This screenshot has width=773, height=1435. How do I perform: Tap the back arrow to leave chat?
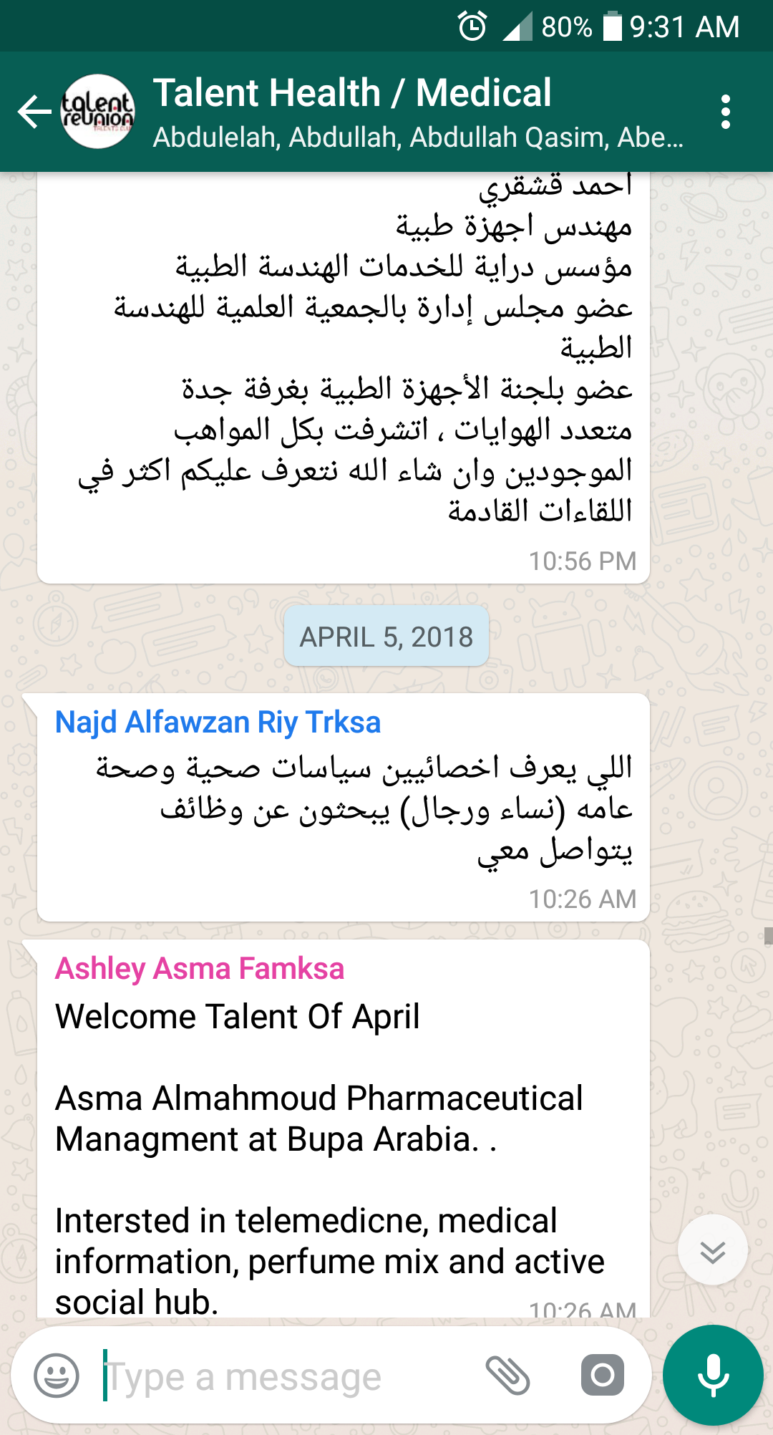(x=34, y=112)
